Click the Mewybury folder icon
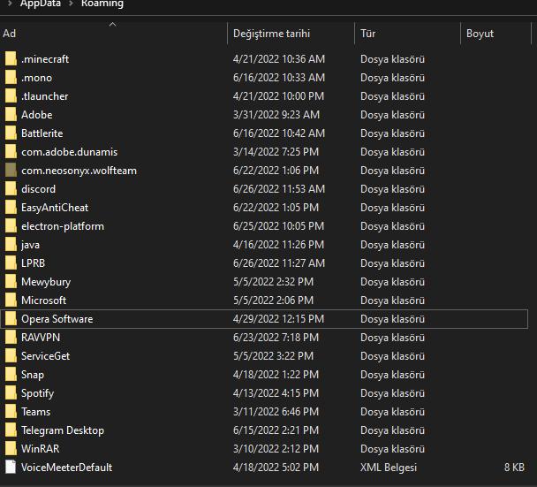Screen dimensions: 537x487 click(11, 282)
